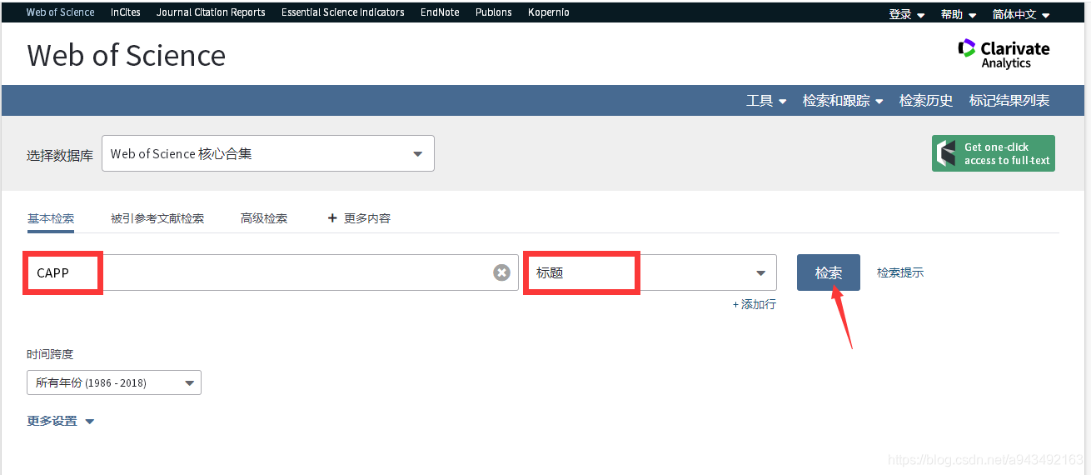Open 标记结果列表 marked list
This screenshot has width=1091, height=475.
coord(1009,101)
